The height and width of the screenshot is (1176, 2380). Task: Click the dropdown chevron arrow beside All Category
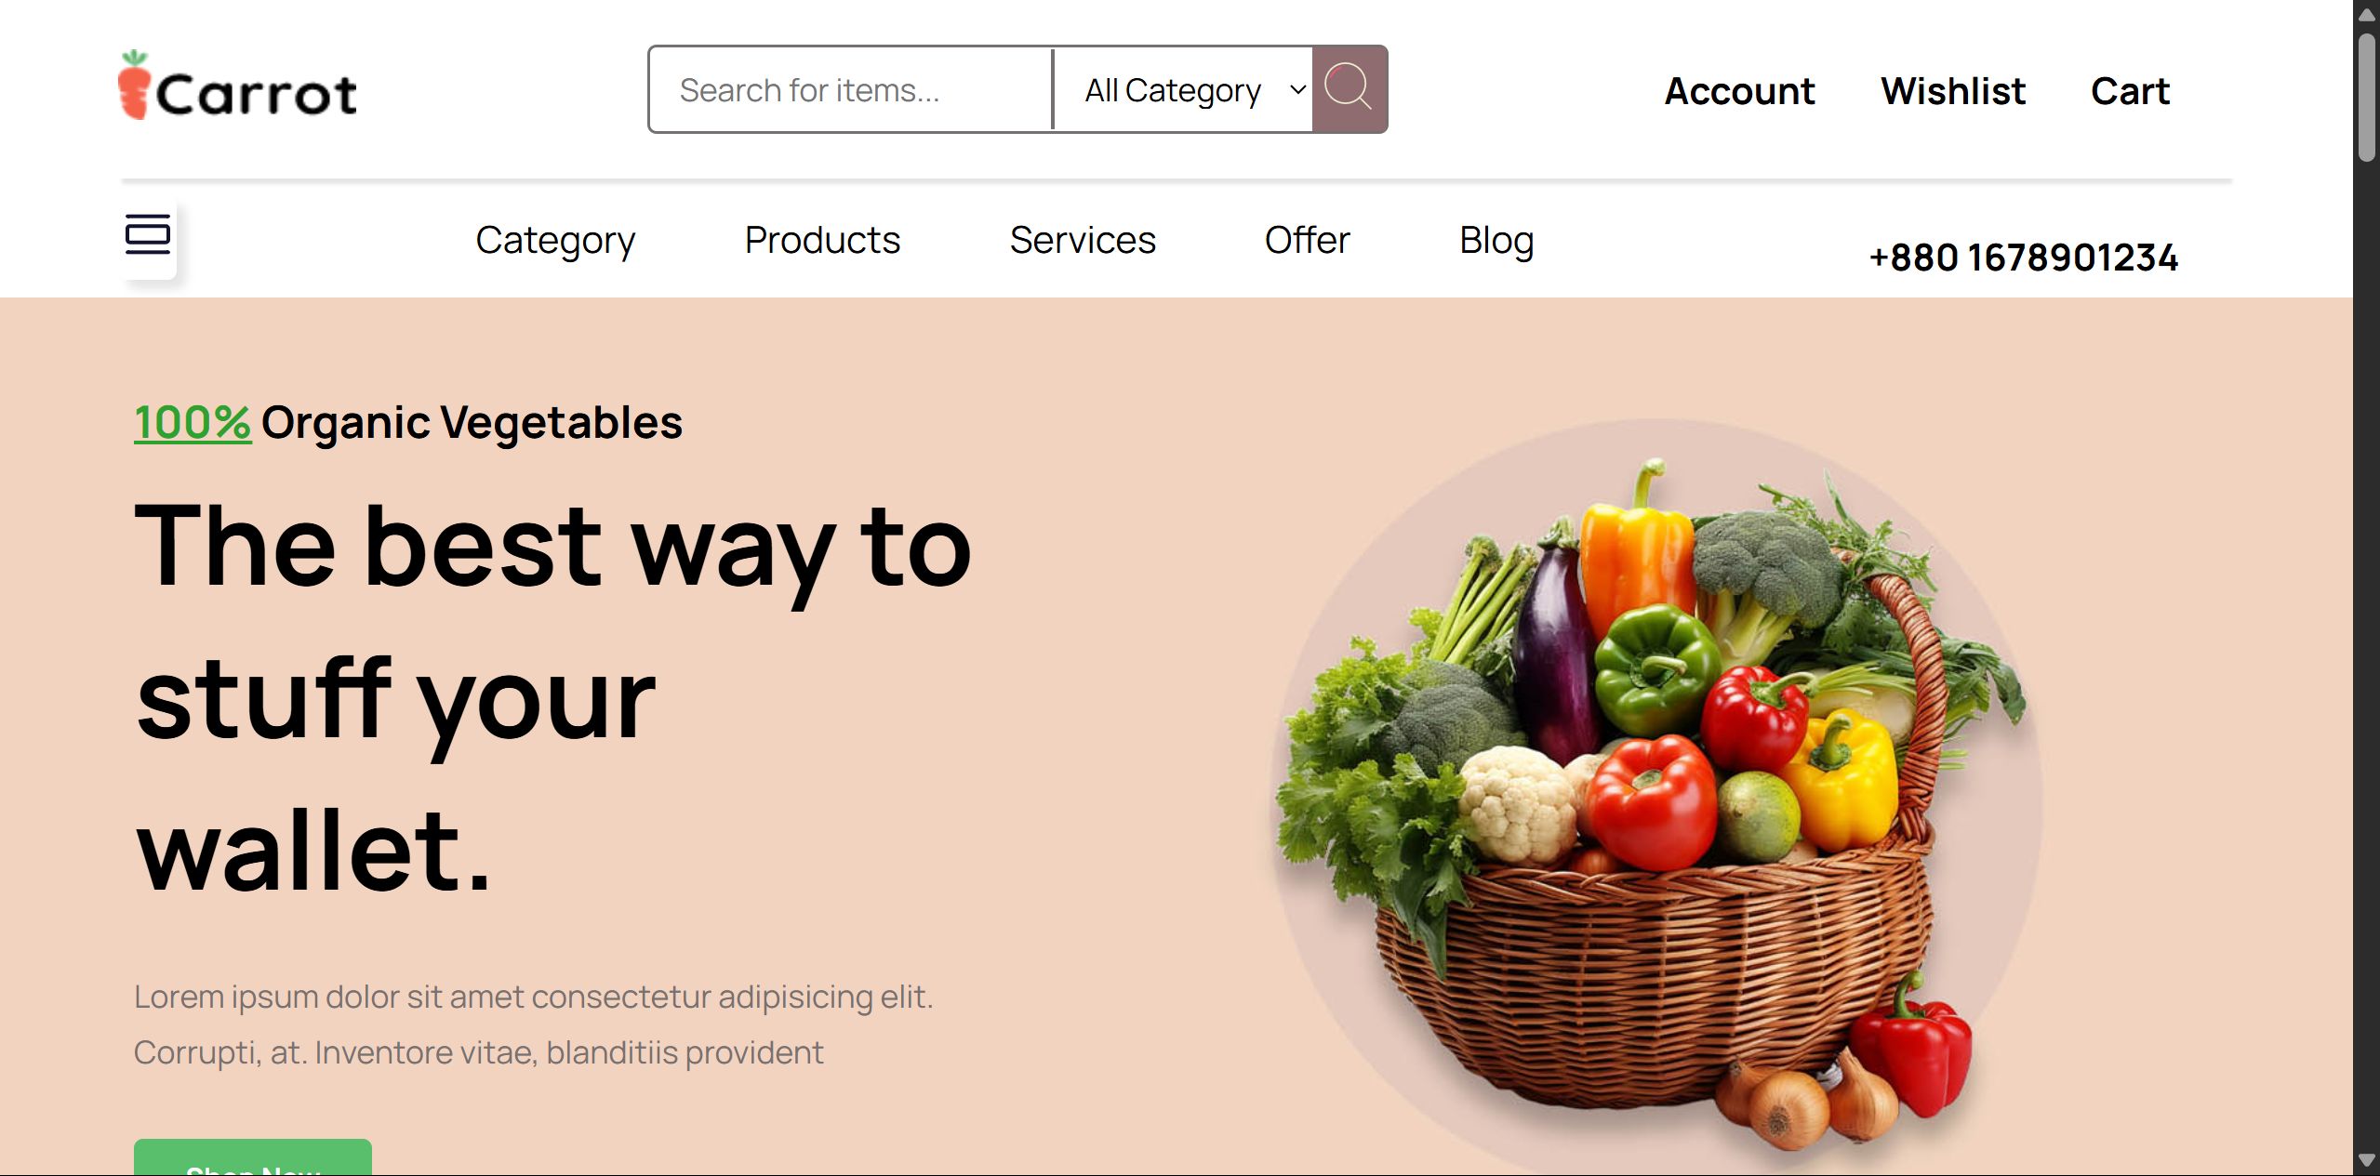point(1297,90)
